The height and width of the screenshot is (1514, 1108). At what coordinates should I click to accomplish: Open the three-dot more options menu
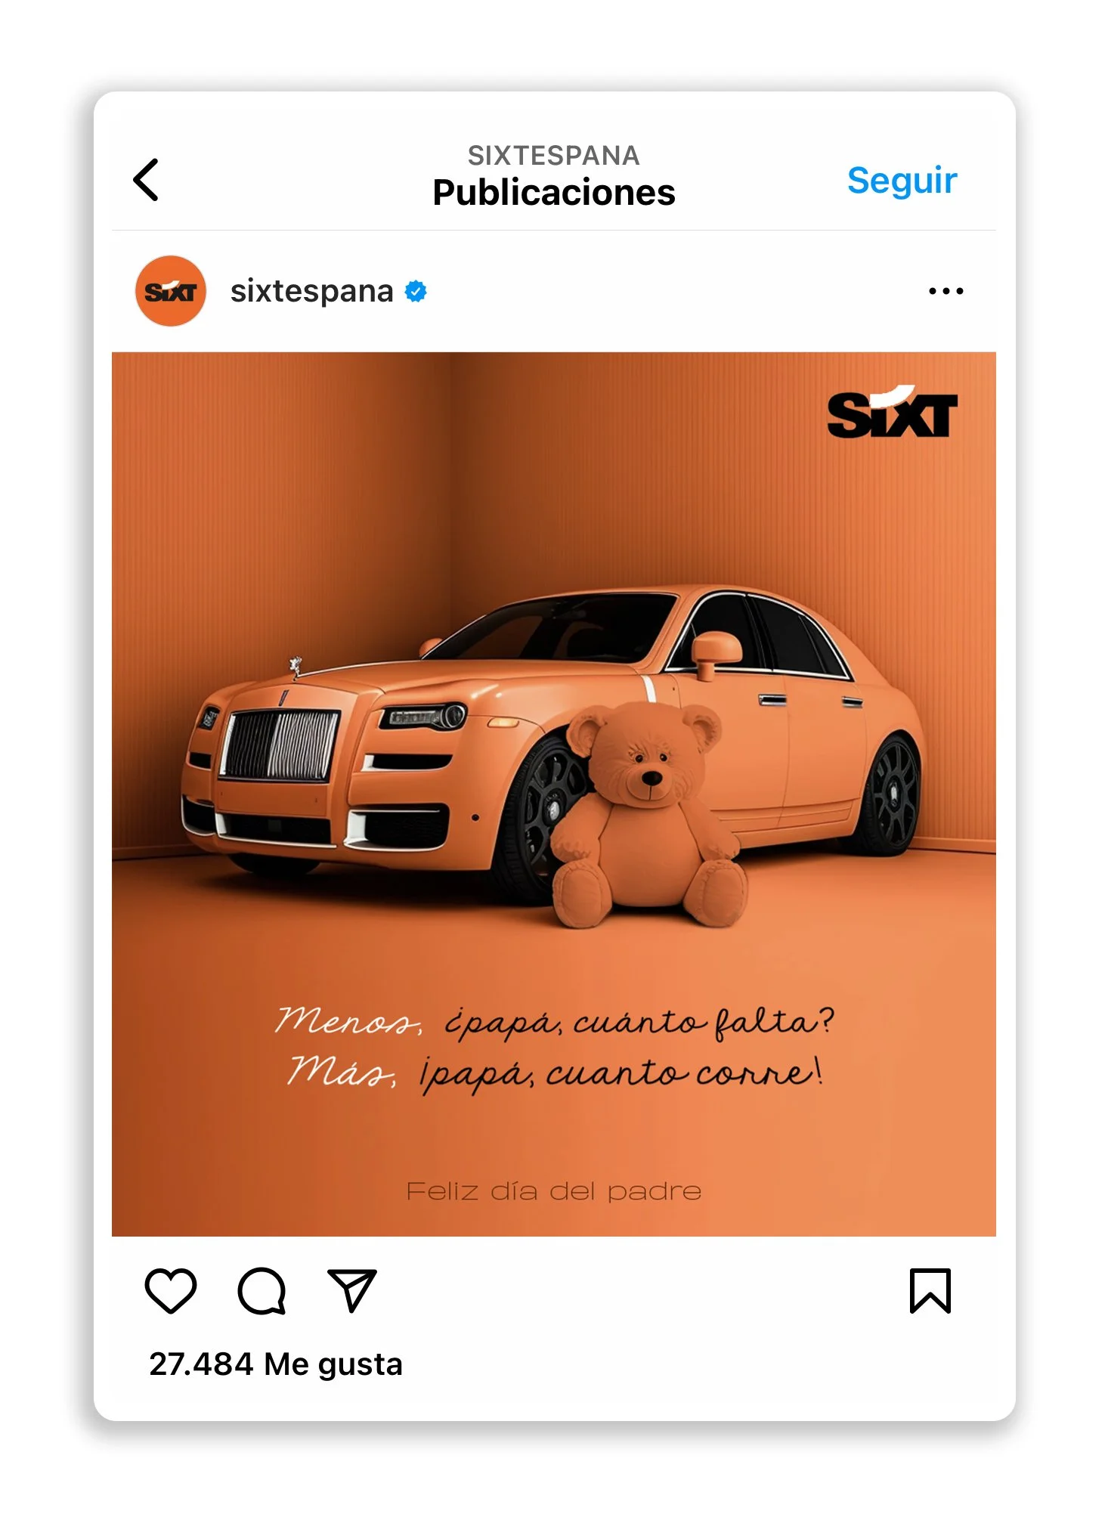946,291
